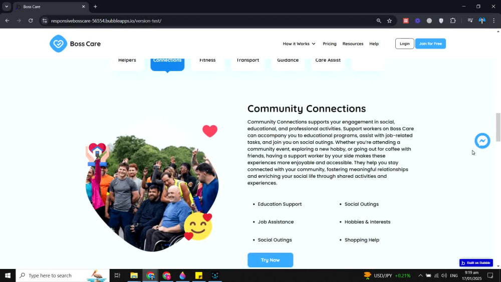
Task: Open the Help menu item
Action: [374, 44]
